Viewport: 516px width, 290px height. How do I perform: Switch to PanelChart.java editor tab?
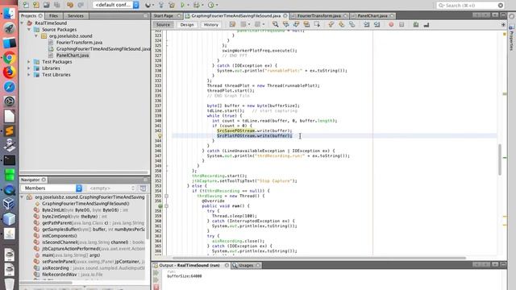pyautogui.click(x=372, y=16)
